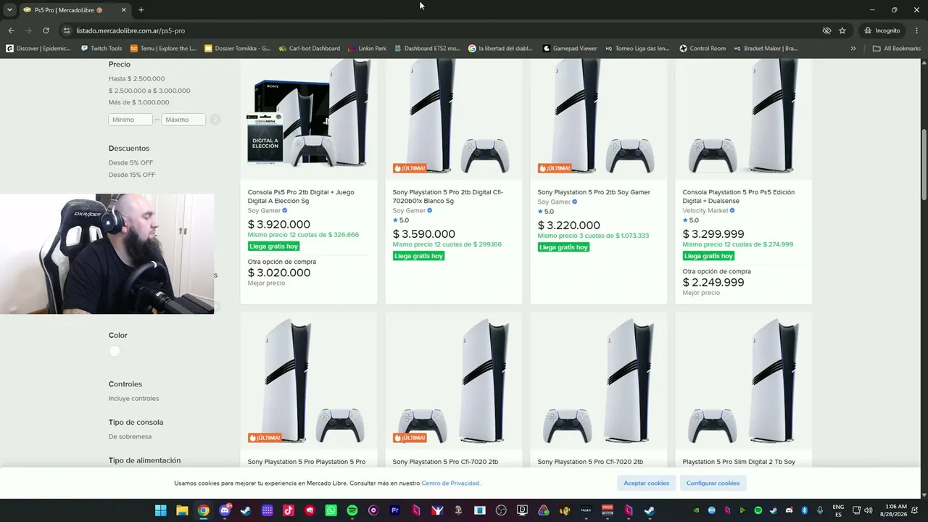Click the third-party cookies blocked eye icon
Image resolution: width=928 pixels, height=522 pixels.
tap(826, 30)
